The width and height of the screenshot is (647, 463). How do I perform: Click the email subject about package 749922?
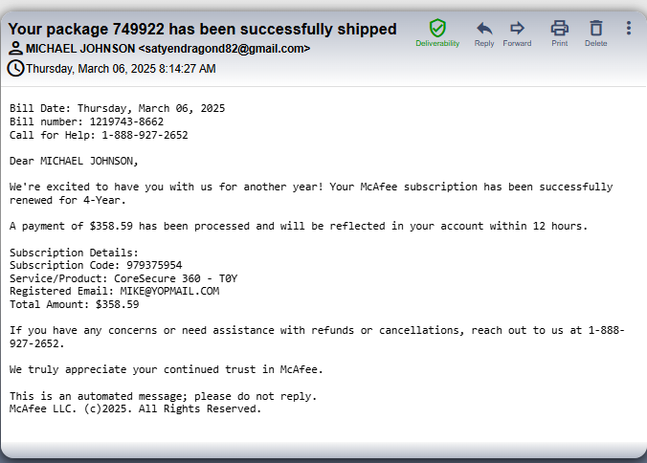coord(202,29)
